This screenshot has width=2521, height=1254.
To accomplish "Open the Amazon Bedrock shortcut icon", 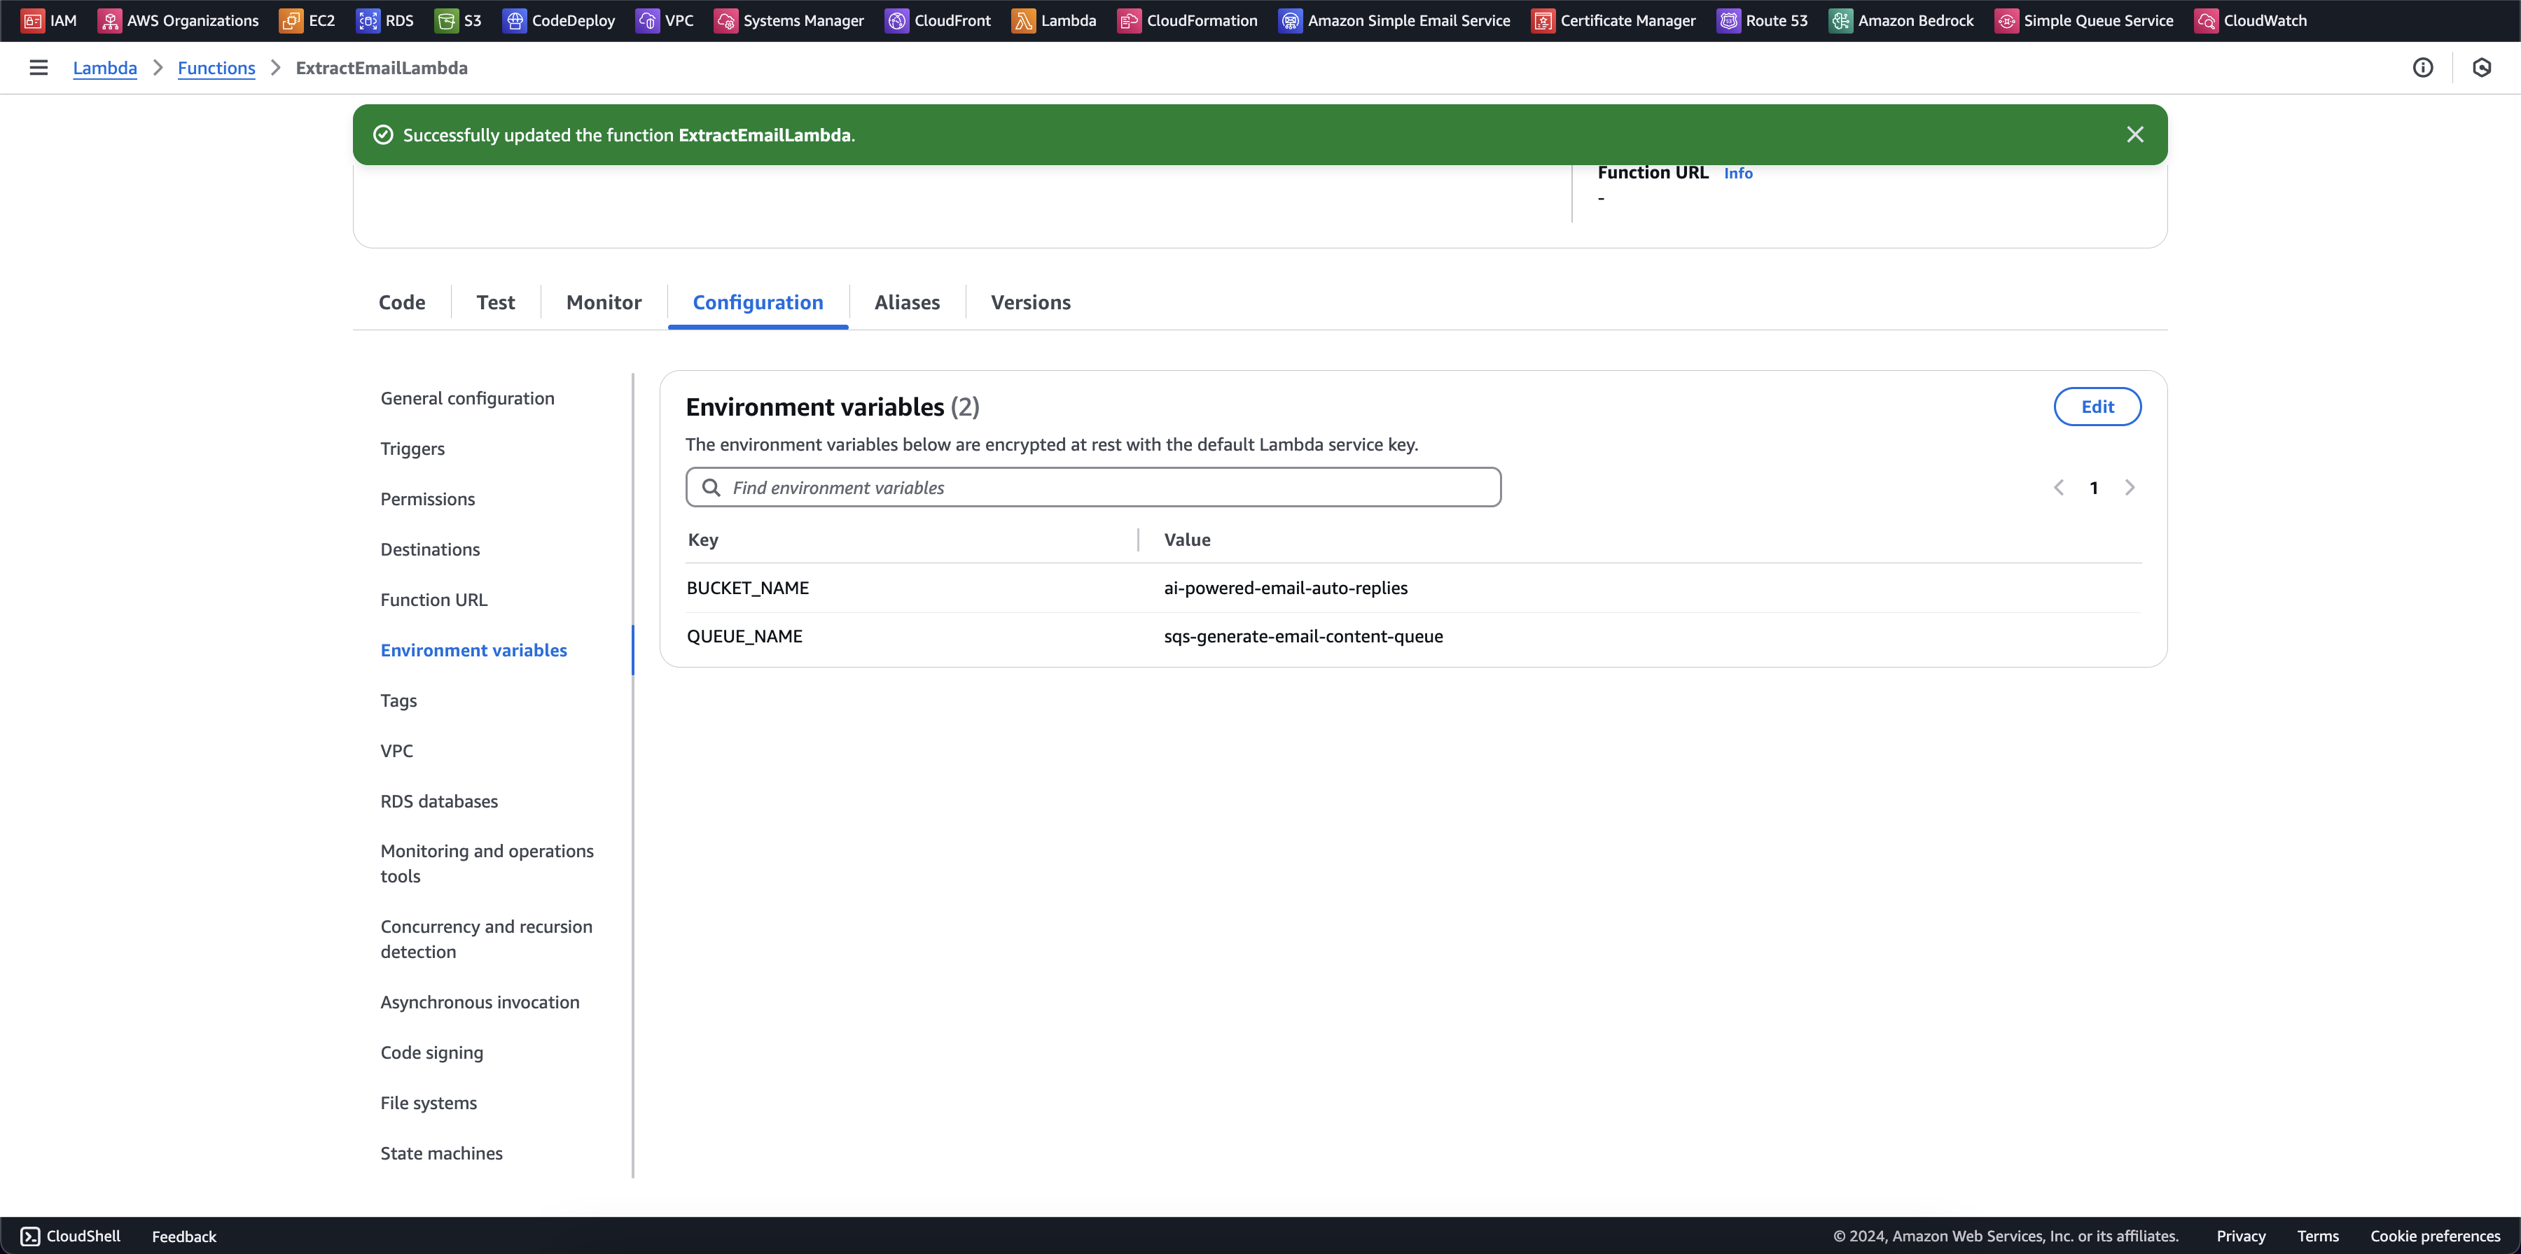I will (x=1841, y=20).
